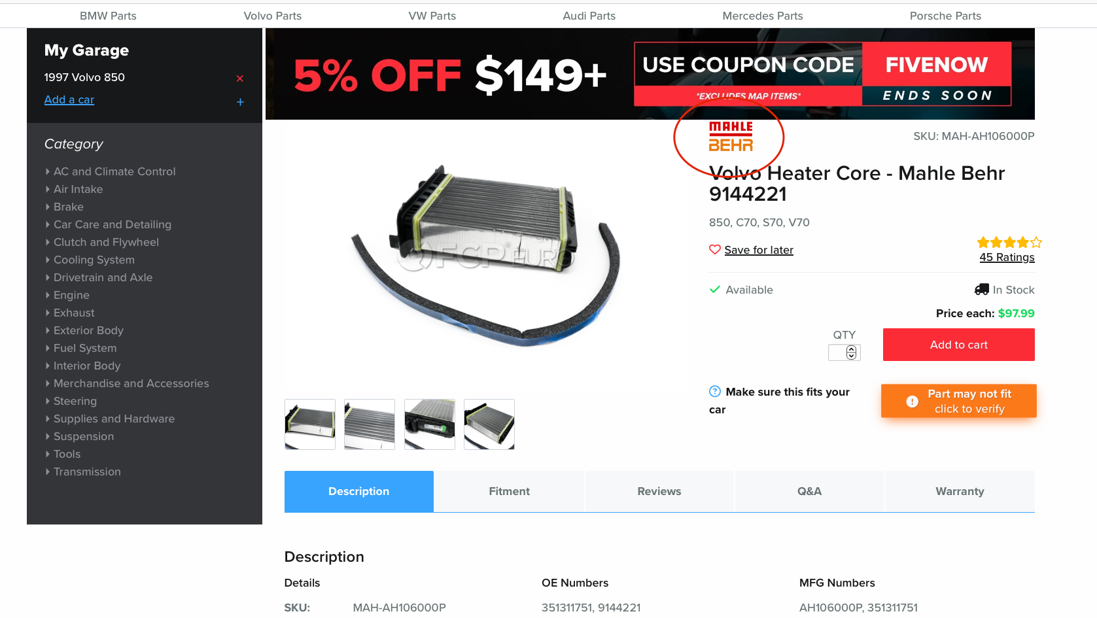The height and width of the screenshot is (618, 1097).
Task: Click the heart icon to save for later
Action: point(715,249)
